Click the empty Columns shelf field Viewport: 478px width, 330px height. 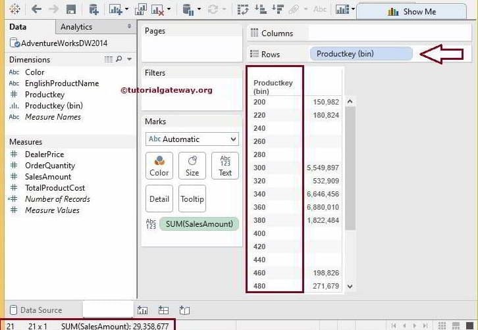coord(390,33)
